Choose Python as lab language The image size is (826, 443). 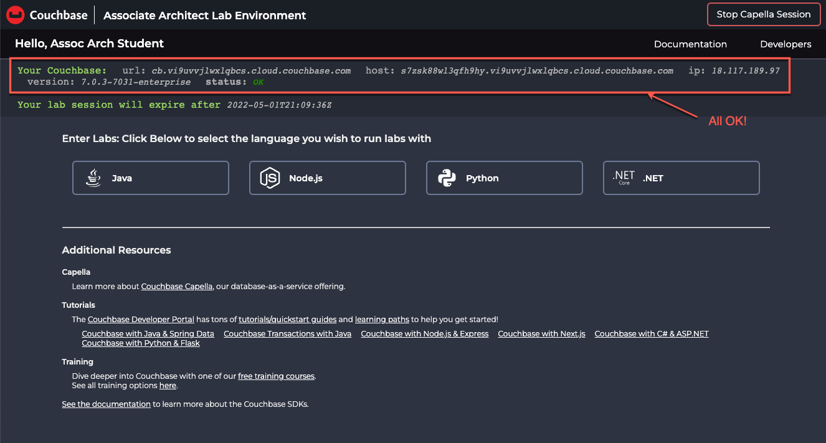505,178
